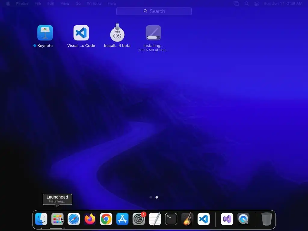The image size is (308, 231).
Task: Open GarageBand guitar icon in Dock
Action: coord(187,219)
